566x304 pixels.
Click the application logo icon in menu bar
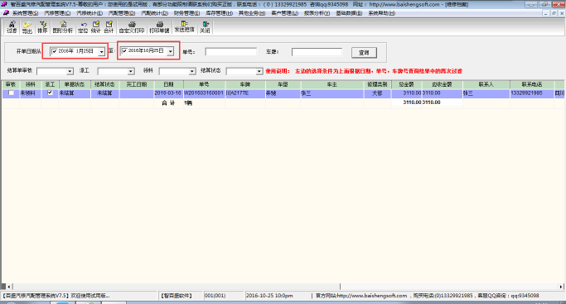pos(6,13)
